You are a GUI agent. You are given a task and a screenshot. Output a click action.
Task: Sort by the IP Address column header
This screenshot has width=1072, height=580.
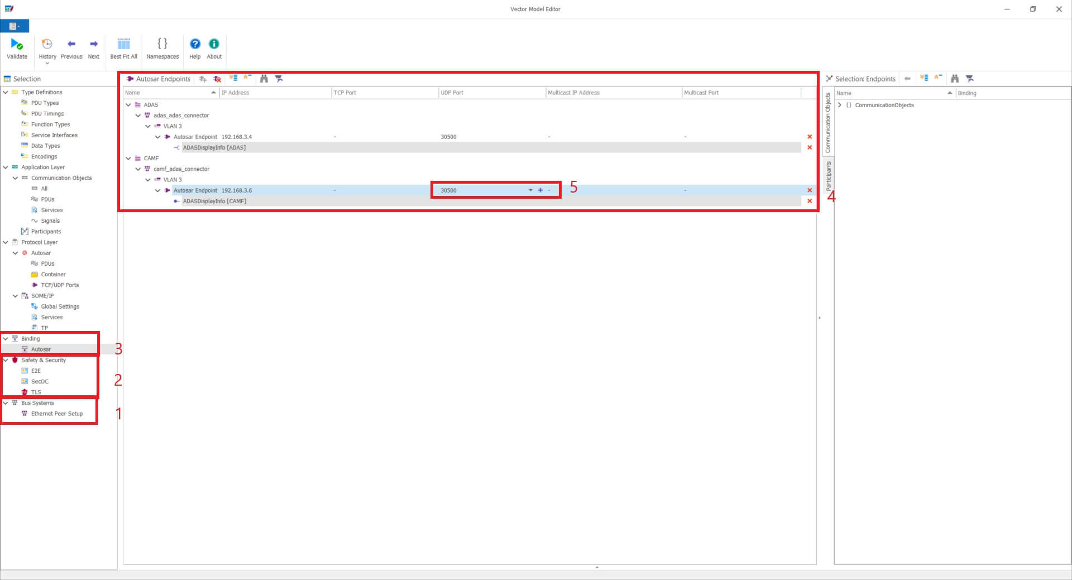[274, 93]
